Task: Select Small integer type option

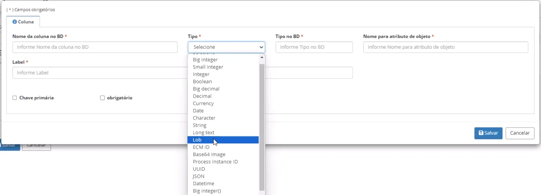Action: (223, 67)
